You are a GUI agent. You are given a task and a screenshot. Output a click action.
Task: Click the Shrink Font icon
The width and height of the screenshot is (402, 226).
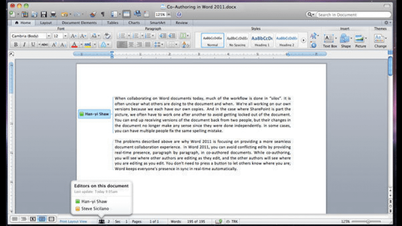83,36
